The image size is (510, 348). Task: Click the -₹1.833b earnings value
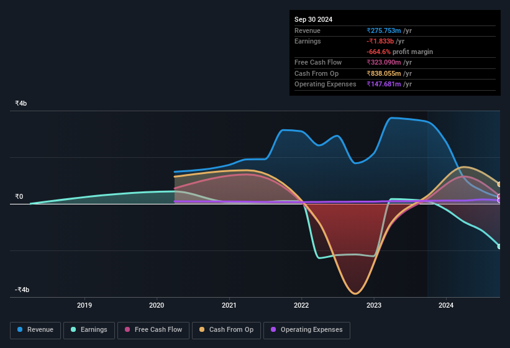pyautogui.click(x=380, y=41)
